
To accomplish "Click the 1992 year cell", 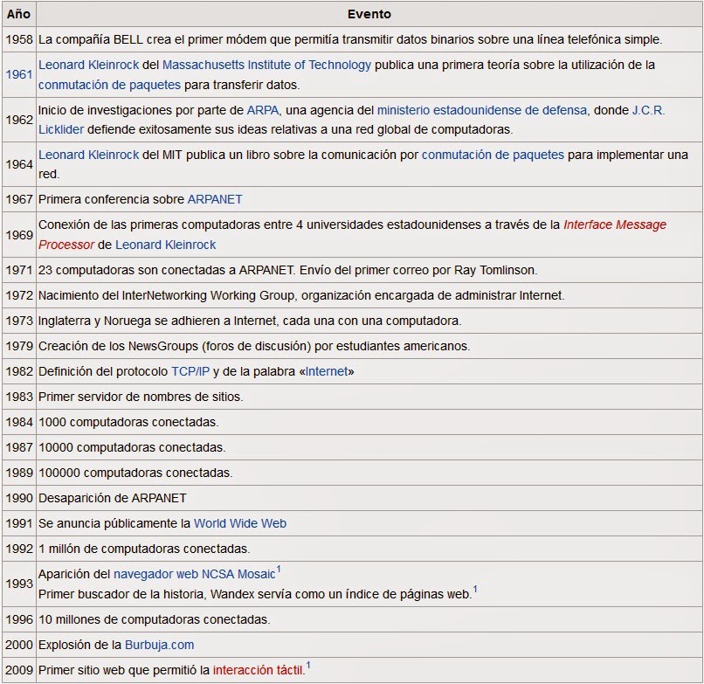I will pos(19,549).
